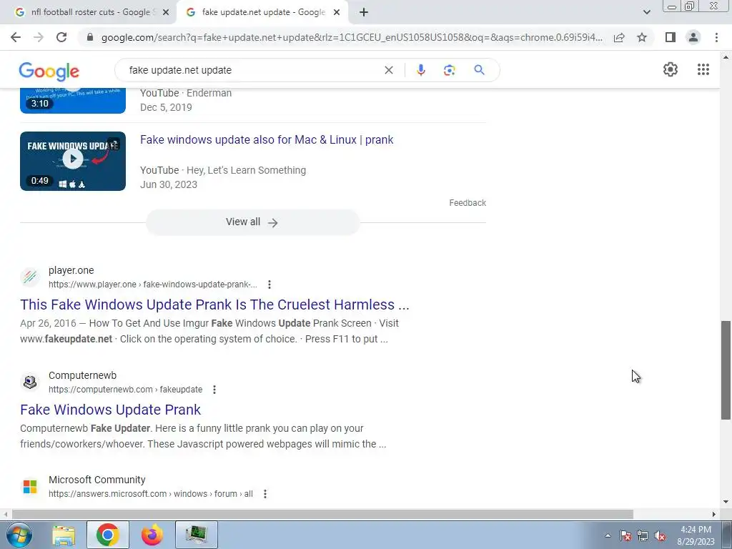Click the scroll-right arrow at bottom
Image resolution: width=732 pixels, height=549 pixels.
click(x=714, y=515)
